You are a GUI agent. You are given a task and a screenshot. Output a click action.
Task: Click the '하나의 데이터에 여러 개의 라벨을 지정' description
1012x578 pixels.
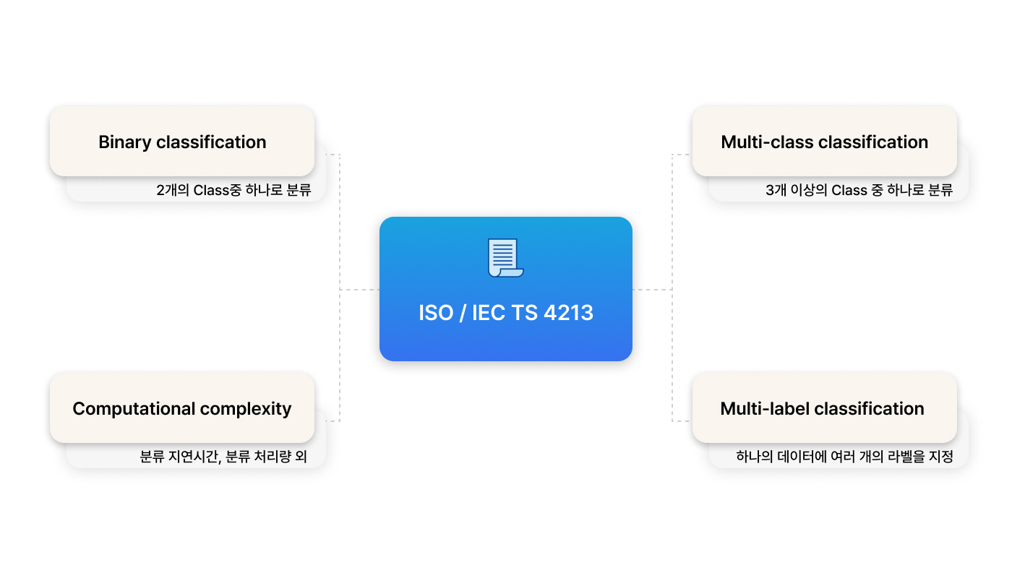844,457
